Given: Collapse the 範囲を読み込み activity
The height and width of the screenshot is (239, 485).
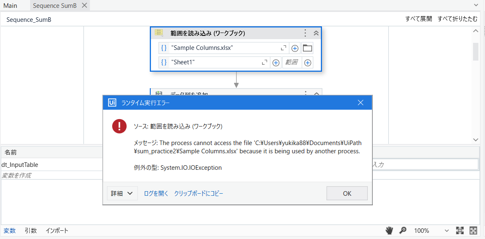Looking at the screenshot, I should pos(316,33).
